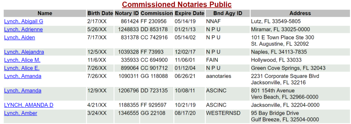351x124 pixels.
Task: Open the Lynch, Alejandra record
Action: (24, 52)
